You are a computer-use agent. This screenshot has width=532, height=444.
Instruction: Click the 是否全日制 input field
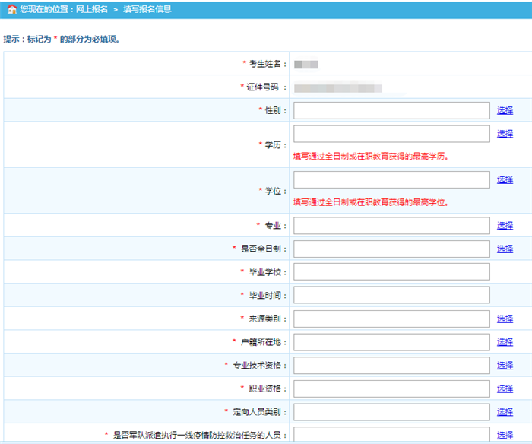point(391,249)
